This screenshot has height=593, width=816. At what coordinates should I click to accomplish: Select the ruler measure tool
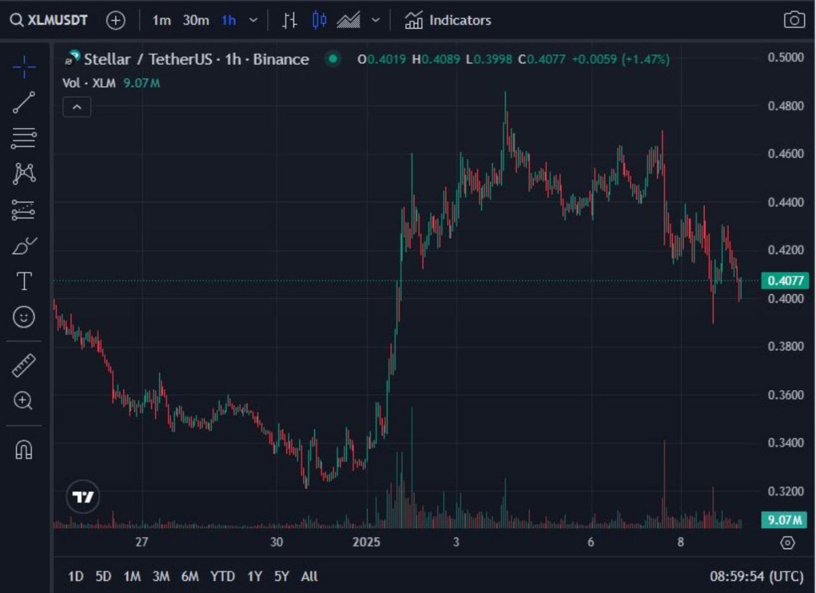(24, 365)
